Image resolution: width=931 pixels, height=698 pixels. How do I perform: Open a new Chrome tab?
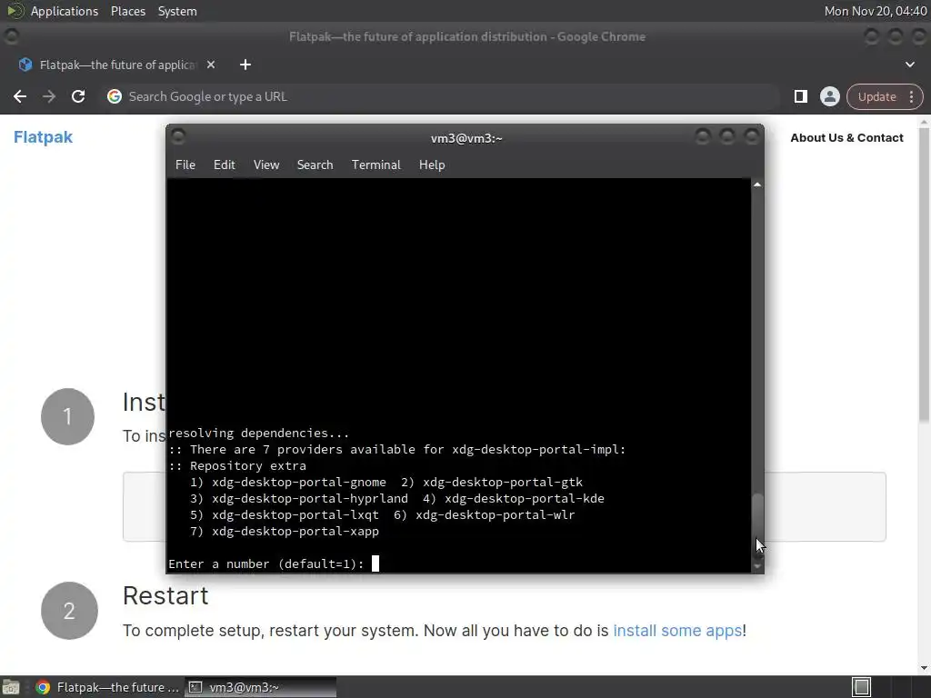[x=245, y=65]
